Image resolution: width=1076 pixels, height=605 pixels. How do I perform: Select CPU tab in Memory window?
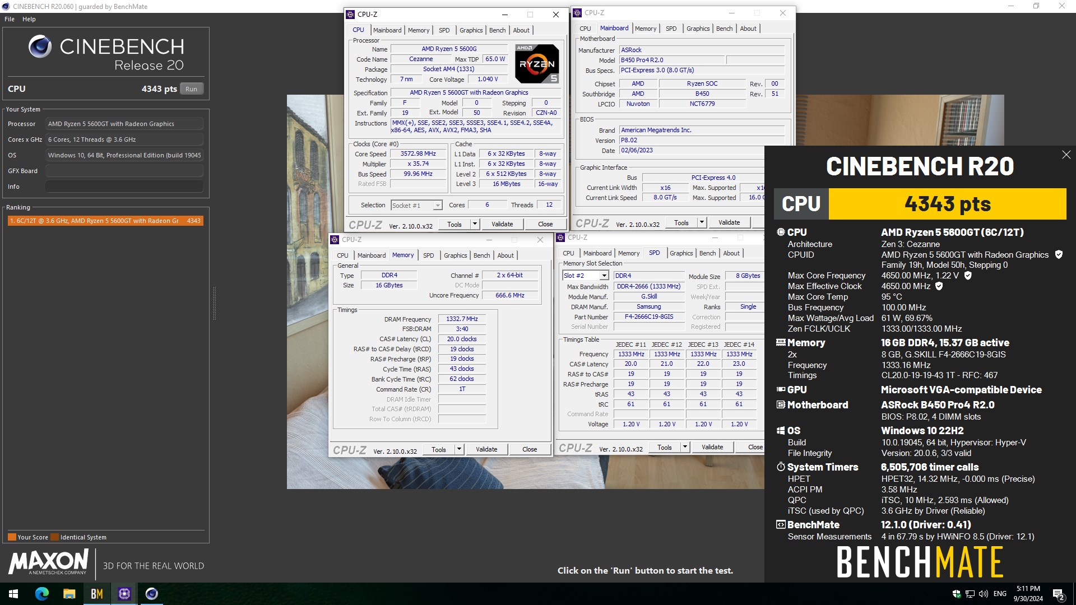pos(342,255)
